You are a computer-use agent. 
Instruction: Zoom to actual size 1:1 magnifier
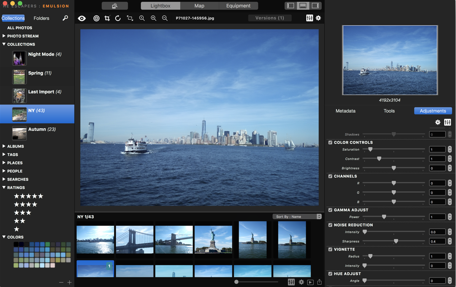[142, 18]
